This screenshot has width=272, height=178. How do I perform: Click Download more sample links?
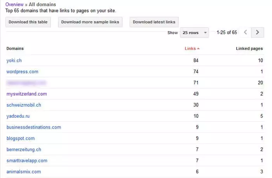(x=90, y=22)
